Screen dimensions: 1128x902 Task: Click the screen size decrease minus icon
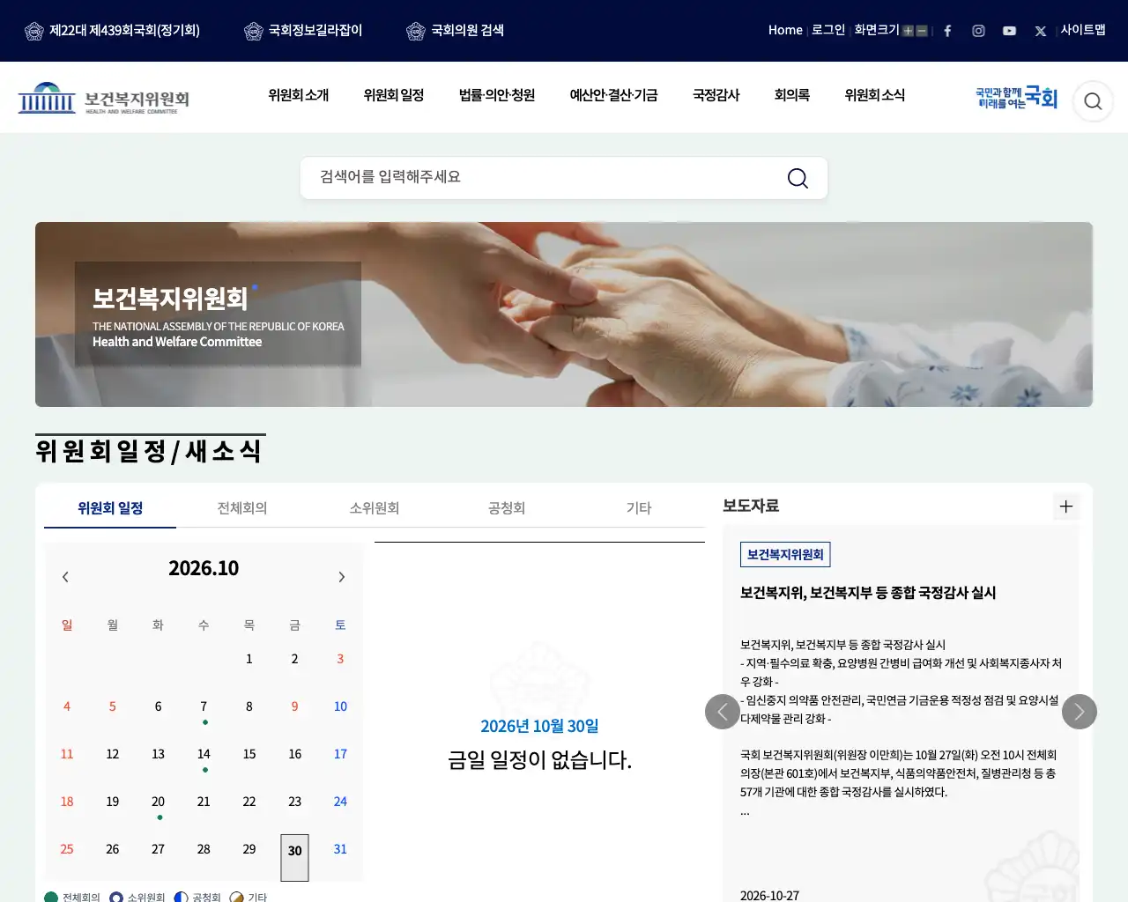(x=922, y=31)
